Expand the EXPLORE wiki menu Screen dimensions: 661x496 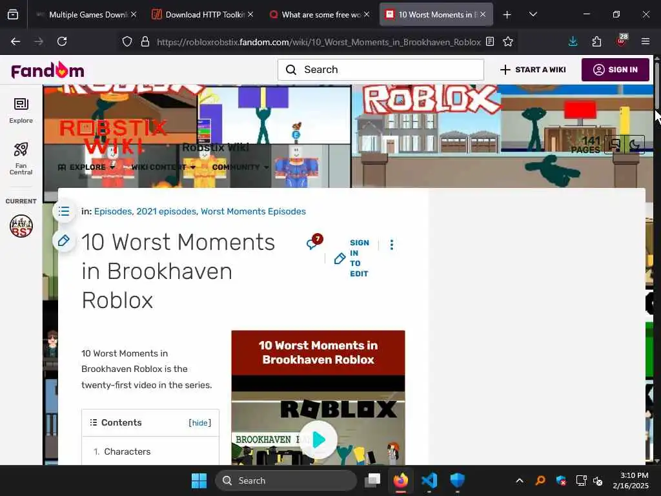click(x=86, y=167)
